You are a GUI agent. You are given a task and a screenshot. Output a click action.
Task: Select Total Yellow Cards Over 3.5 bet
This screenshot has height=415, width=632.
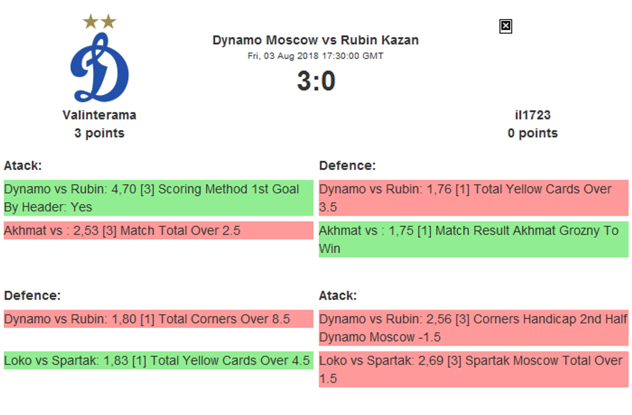click(x=474, y=198)
